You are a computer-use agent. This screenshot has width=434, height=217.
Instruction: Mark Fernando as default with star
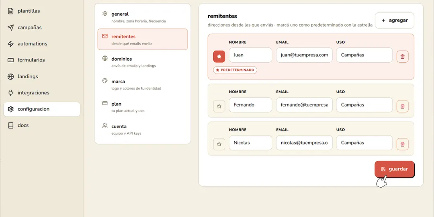click(219, 106)
